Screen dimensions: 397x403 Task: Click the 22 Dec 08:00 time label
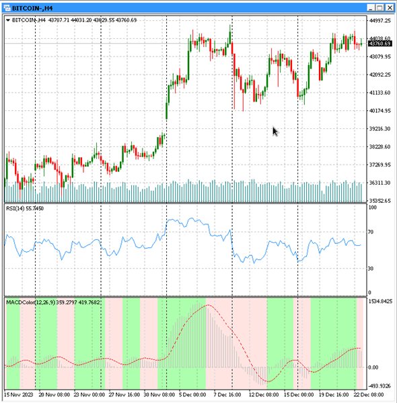click(x=369, y=394)
